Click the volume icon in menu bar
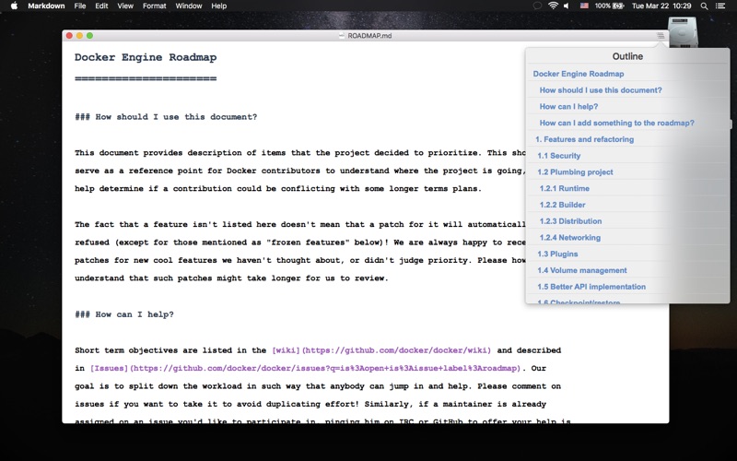Screen dimensions: 737x461 [567, 6]
